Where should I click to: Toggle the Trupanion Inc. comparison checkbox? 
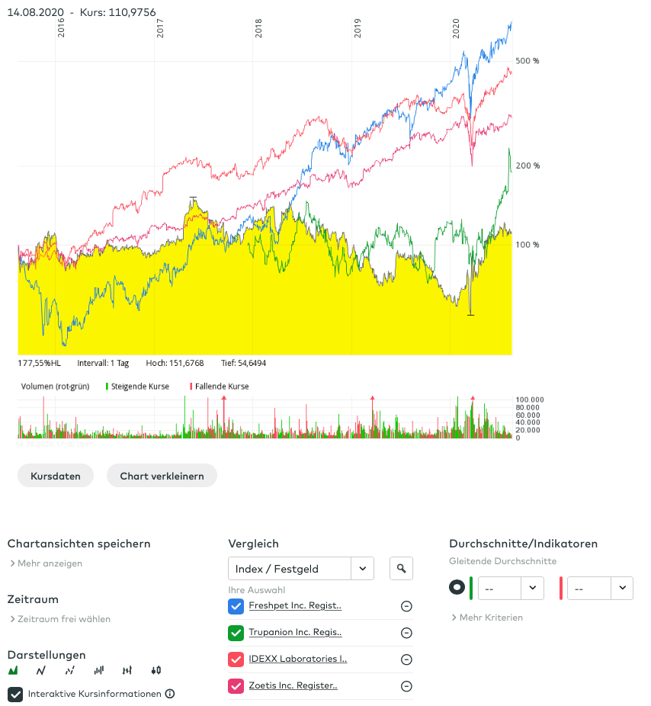pos(236,633)
